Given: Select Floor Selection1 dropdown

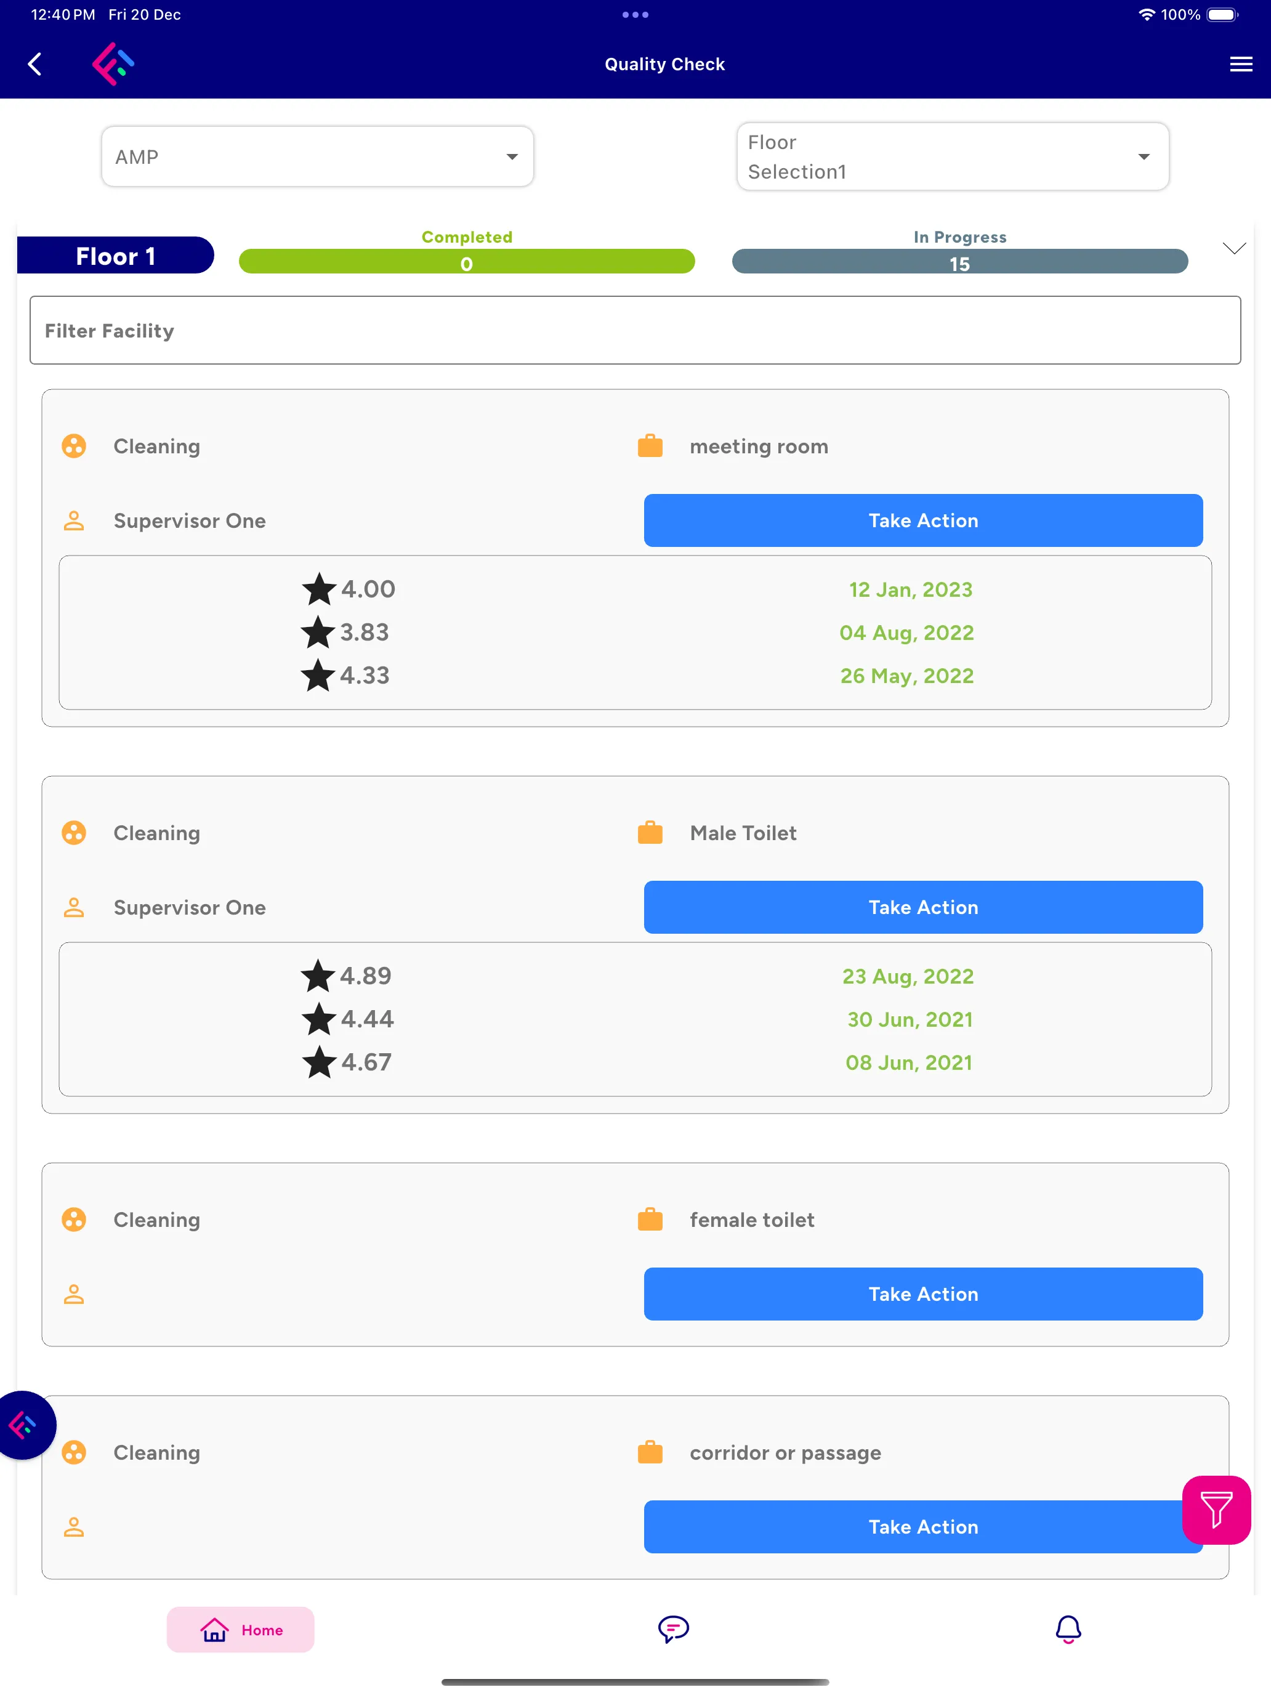Looking at the screenshot, I should point(953,156).
